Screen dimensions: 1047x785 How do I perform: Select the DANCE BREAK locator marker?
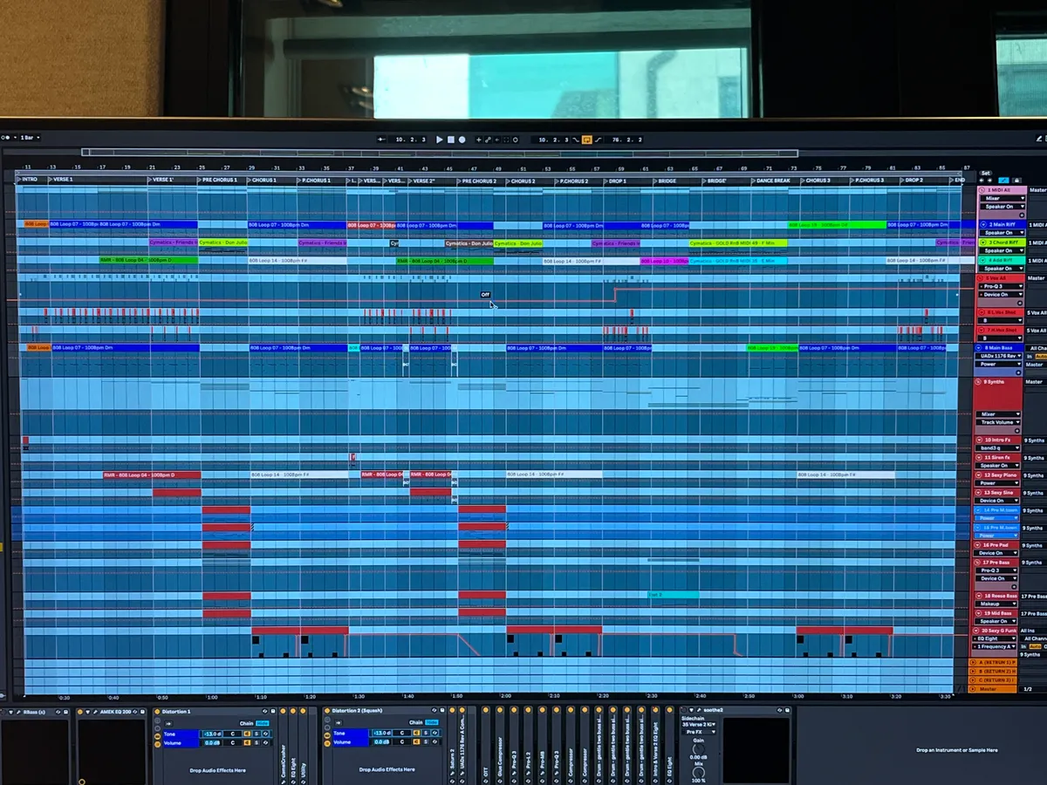[771, 181]
